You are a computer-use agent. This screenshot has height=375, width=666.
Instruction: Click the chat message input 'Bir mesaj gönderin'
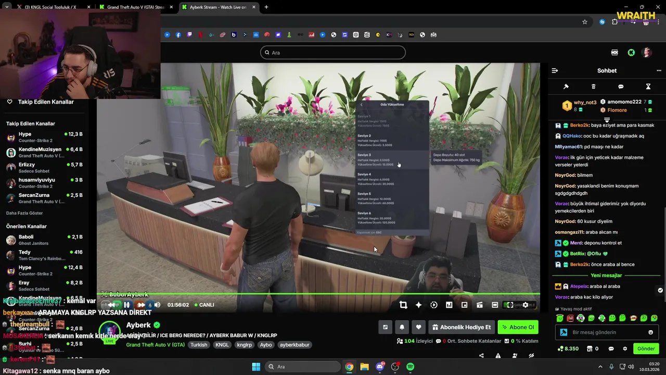[x=607, y=332]
